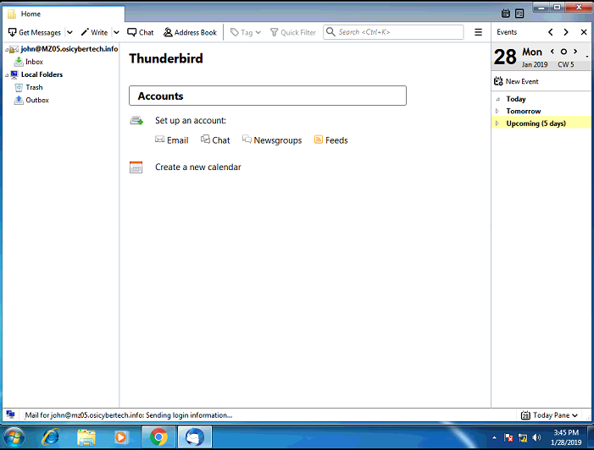Go to previous day in mini-day
Image resolution: width=594 pixels, height=450 pixels.
pyautogui.click(x=552, y=52)
